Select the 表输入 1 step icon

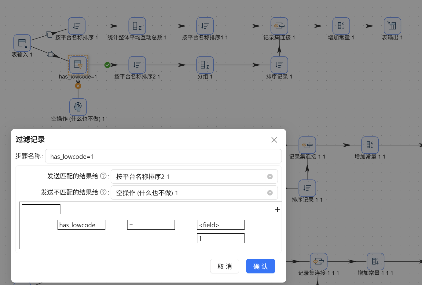[22, 43]
